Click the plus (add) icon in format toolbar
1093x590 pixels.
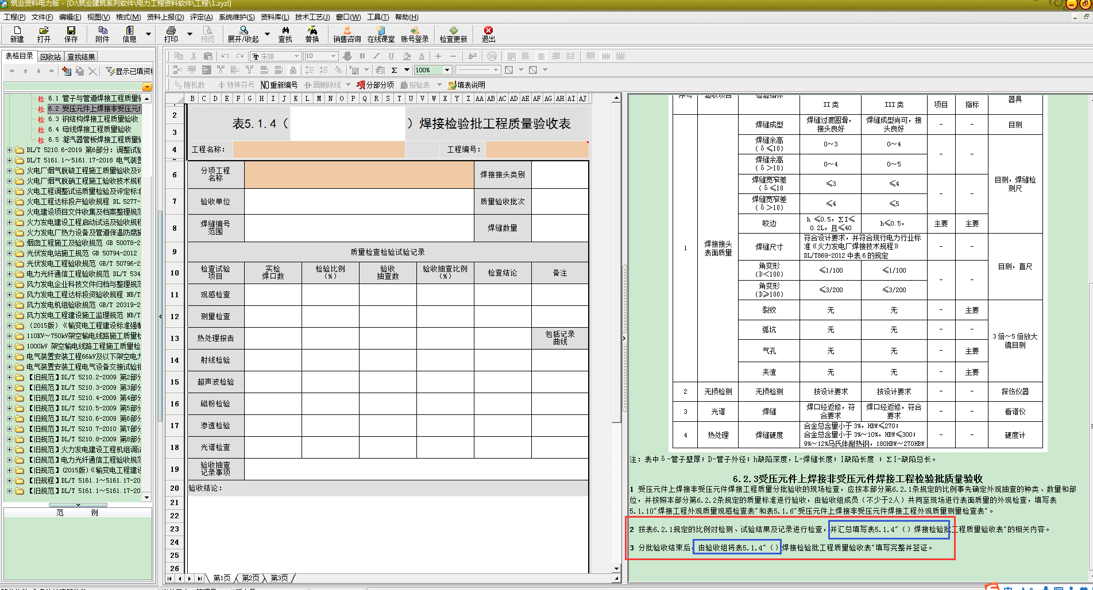click(438, 56)
